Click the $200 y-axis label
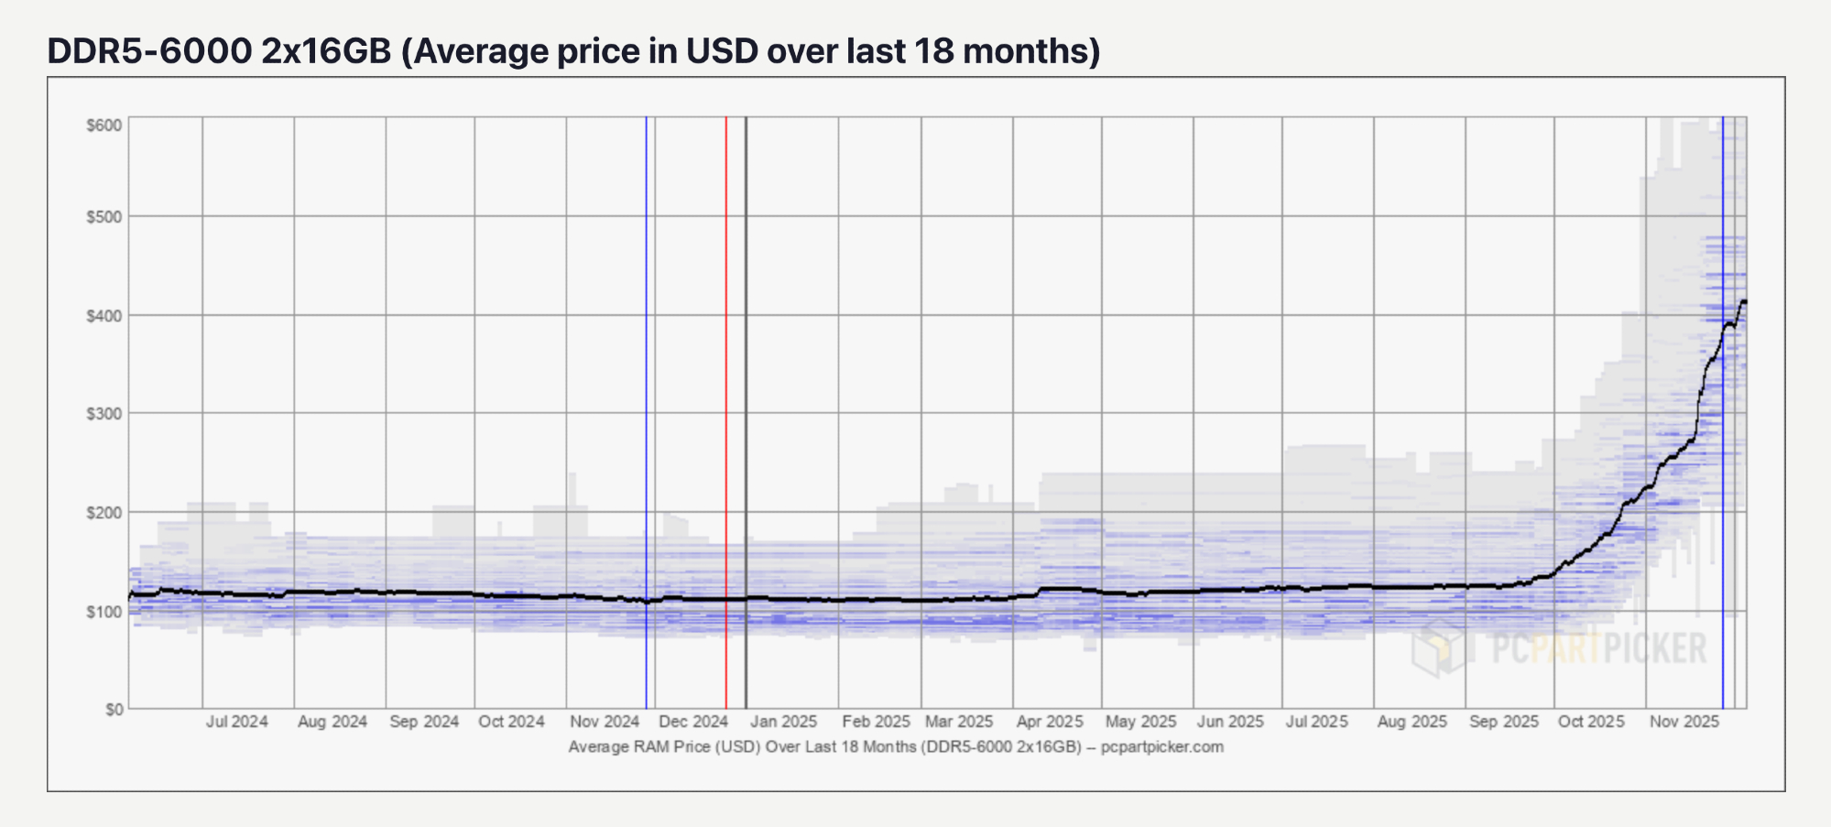The height and width of the screenshot is (827, 1831). click(x=104, y=513)
